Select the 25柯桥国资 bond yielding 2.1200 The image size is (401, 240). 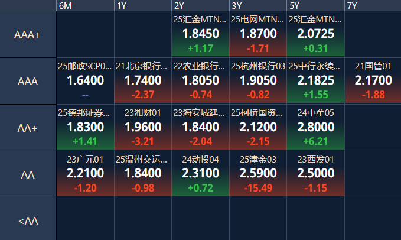tap(259, 128)
